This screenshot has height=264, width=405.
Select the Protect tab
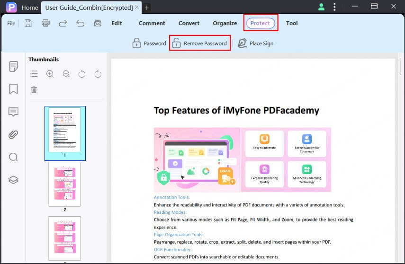(x=261, y=23)
